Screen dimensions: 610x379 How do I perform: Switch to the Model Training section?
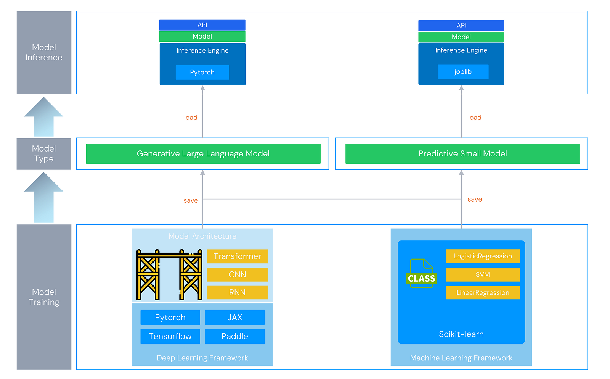(43, 297)
